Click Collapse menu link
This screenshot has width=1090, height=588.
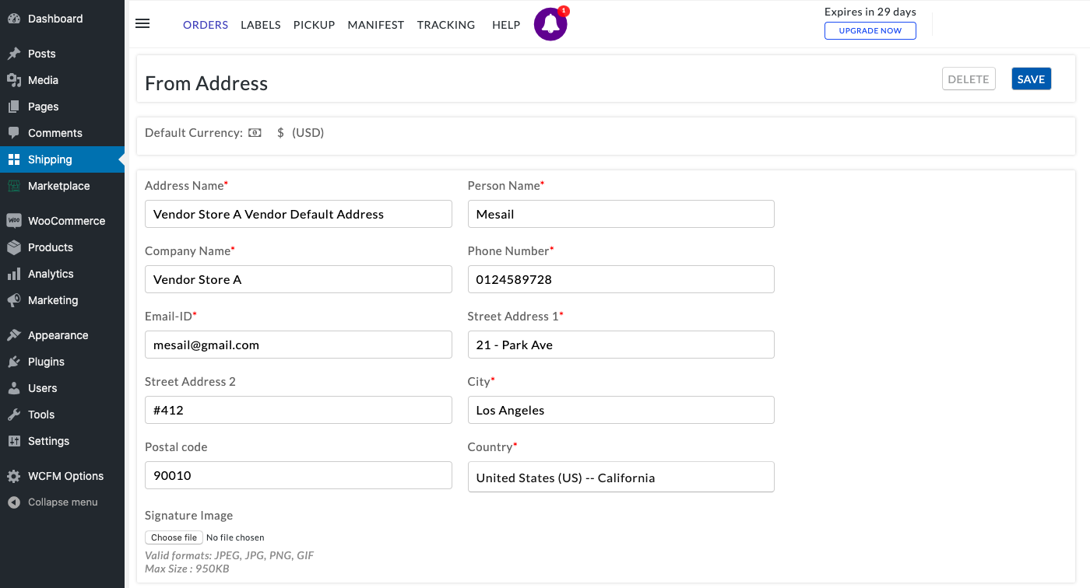[62, 502]
